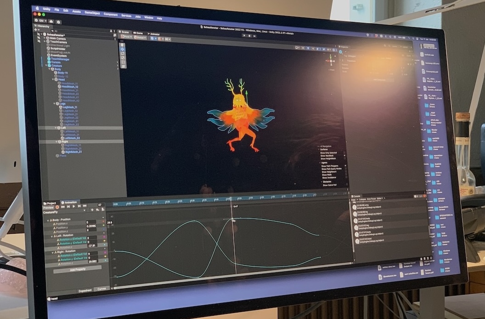Screen dimensions: 485x319
Task: Select the Transform tool in Scene
Action: 123,66
